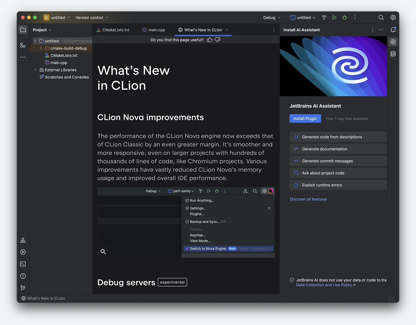Expand the External Libraries node
Screen dimensions: 416x325
35,70
